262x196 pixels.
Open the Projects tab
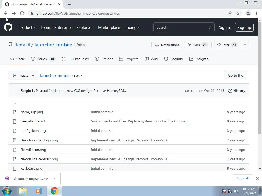click(129, 59)
